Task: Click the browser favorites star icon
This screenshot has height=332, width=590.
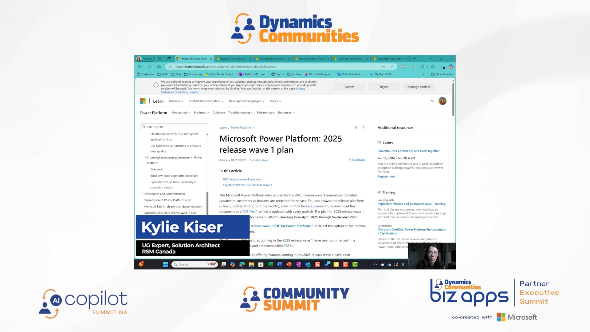Action: (x=393, y=66)
